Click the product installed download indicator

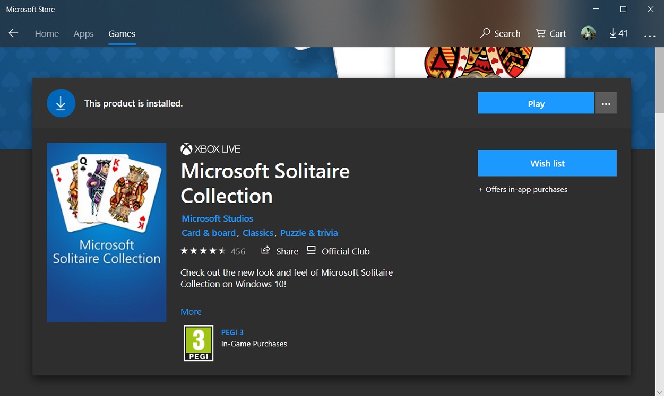point(61,103)
